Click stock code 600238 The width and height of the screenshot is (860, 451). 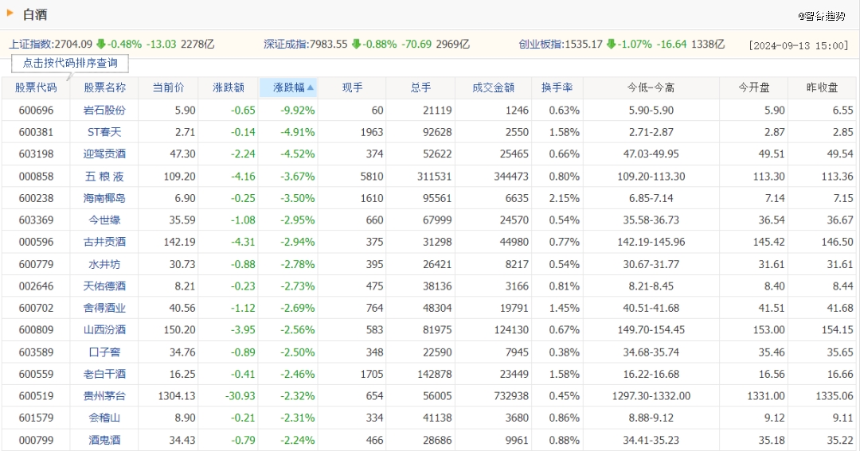(36, 198)
